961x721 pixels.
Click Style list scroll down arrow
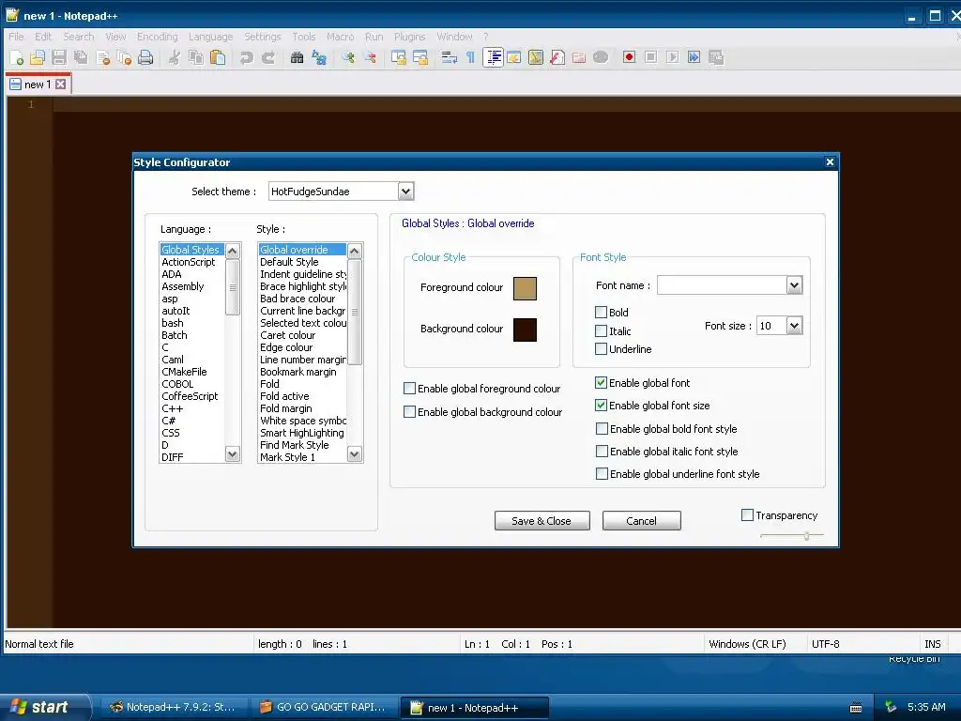point(354,454)
